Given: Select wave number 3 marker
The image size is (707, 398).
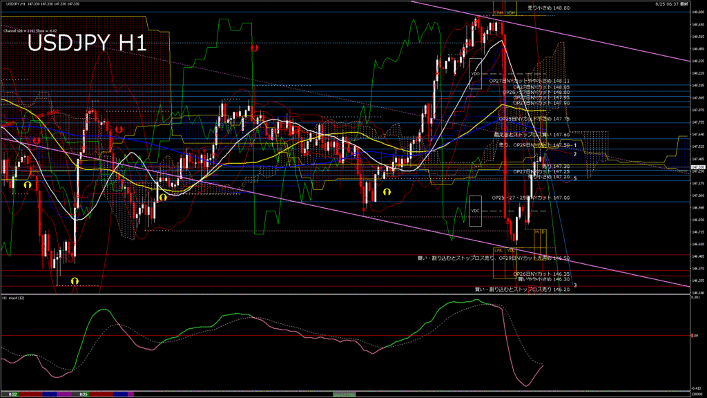Looking at the screenshot, I should [575, 285].
